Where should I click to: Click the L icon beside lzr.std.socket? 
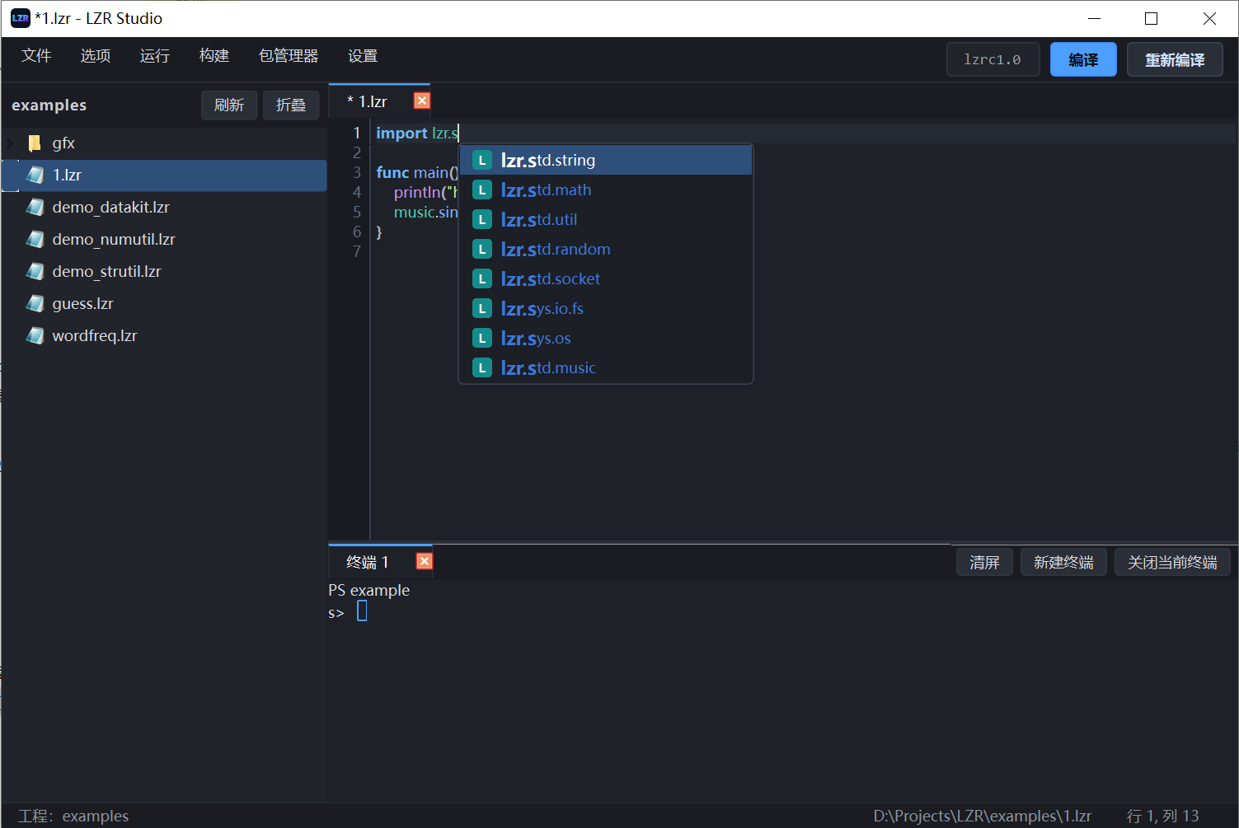click(482, 279)
